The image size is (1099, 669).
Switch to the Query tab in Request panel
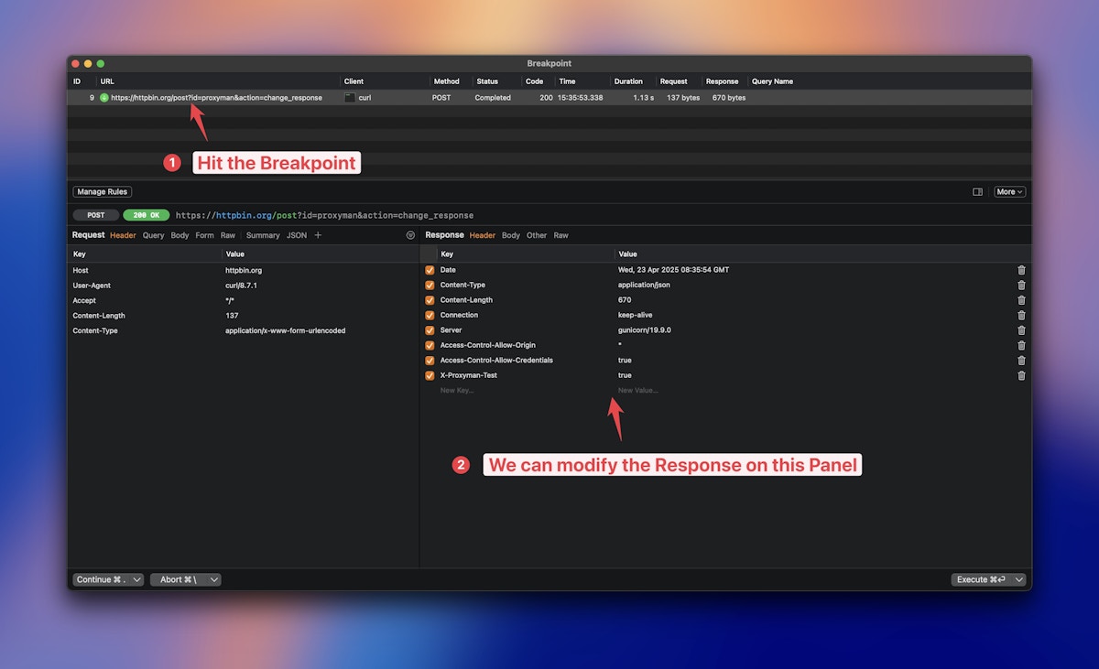coord(152,235)
